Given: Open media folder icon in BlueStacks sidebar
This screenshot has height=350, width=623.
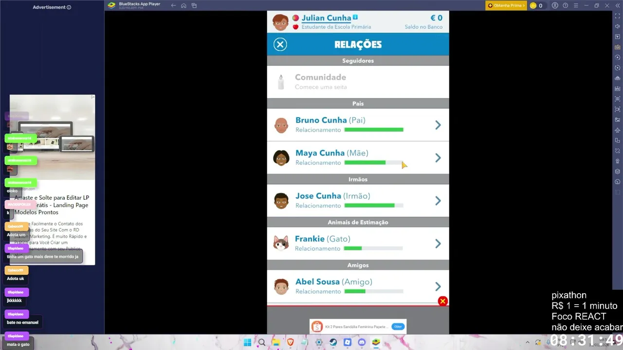Looking at the screenshot, I should pyautogui.click(x=618, y=120).
